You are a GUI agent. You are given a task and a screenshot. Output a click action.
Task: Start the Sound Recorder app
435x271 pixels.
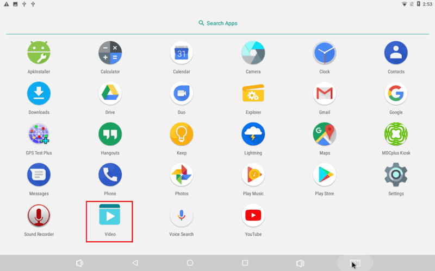(39, 216)
